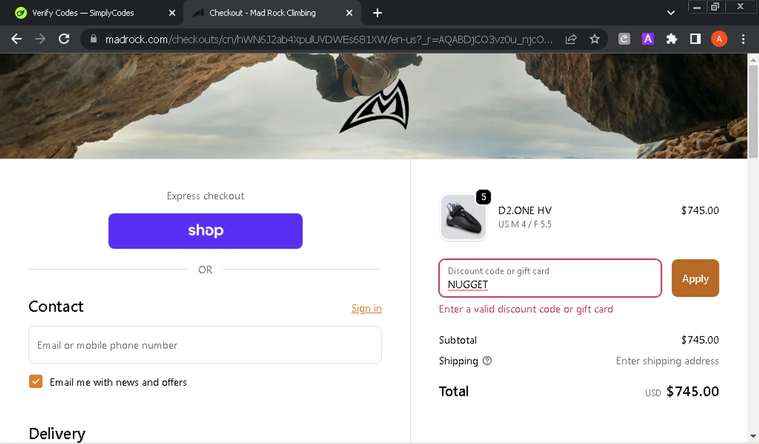Select the Checkout Mad Rock Climbing tab

tap(272, 13)
